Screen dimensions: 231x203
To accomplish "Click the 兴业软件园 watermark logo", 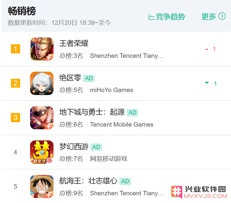I will pos(199,192).
